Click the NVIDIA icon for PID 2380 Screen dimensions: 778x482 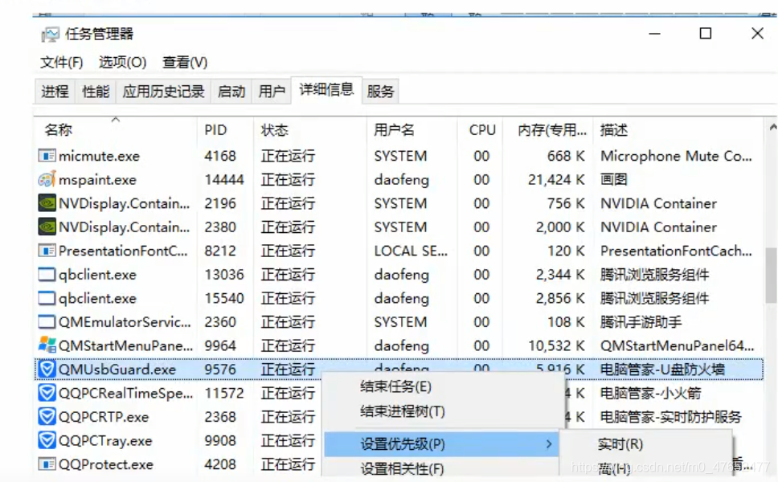click(x=47, y=227)
